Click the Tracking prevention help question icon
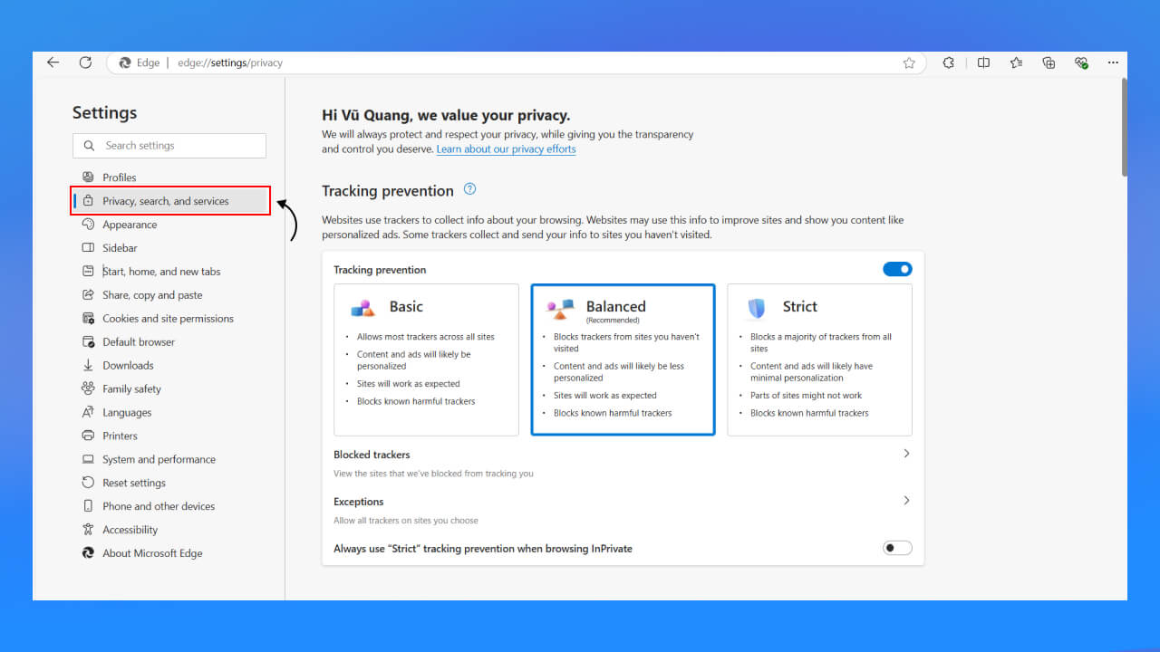This screenshot has width=1160, height=652. [x=469, y=189]
